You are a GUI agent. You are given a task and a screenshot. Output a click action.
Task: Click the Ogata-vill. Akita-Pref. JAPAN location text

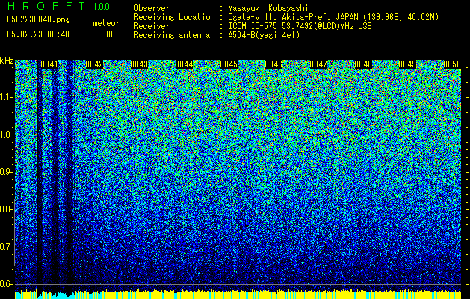point(333,17)
